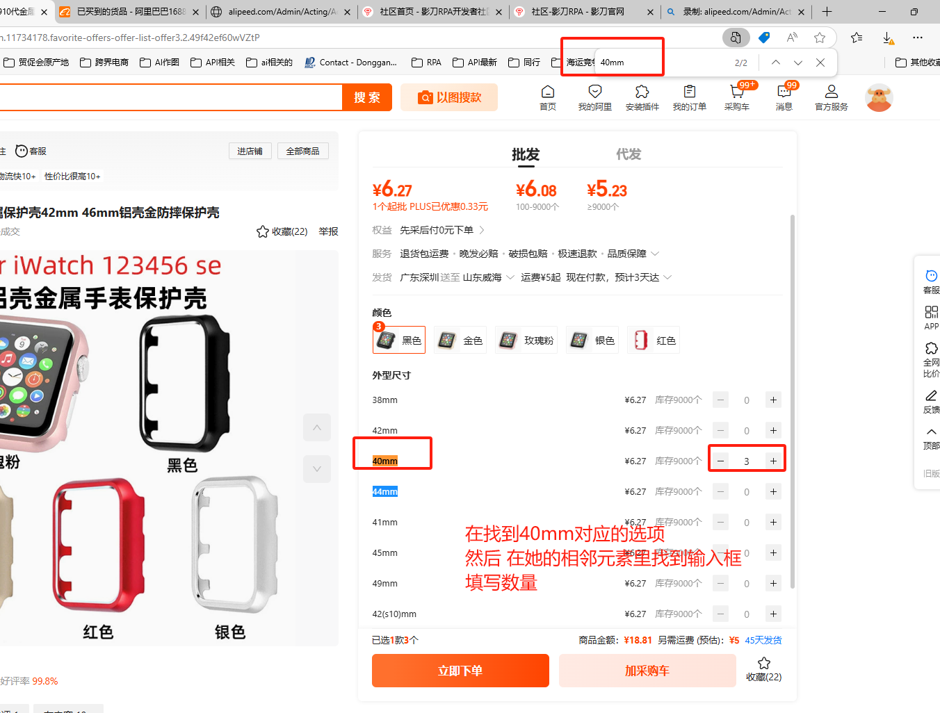Show next product image with down arrow

317,469
